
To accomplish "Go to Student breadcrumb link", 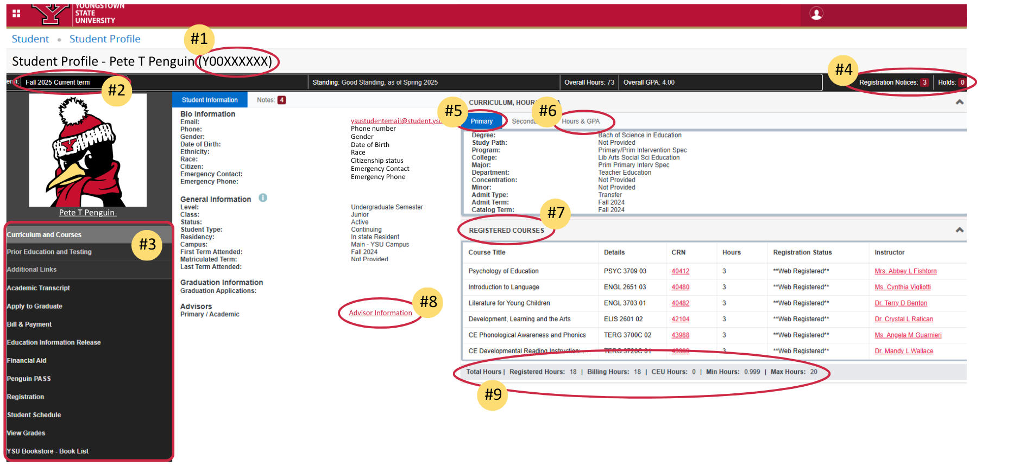I will [30, 39].
